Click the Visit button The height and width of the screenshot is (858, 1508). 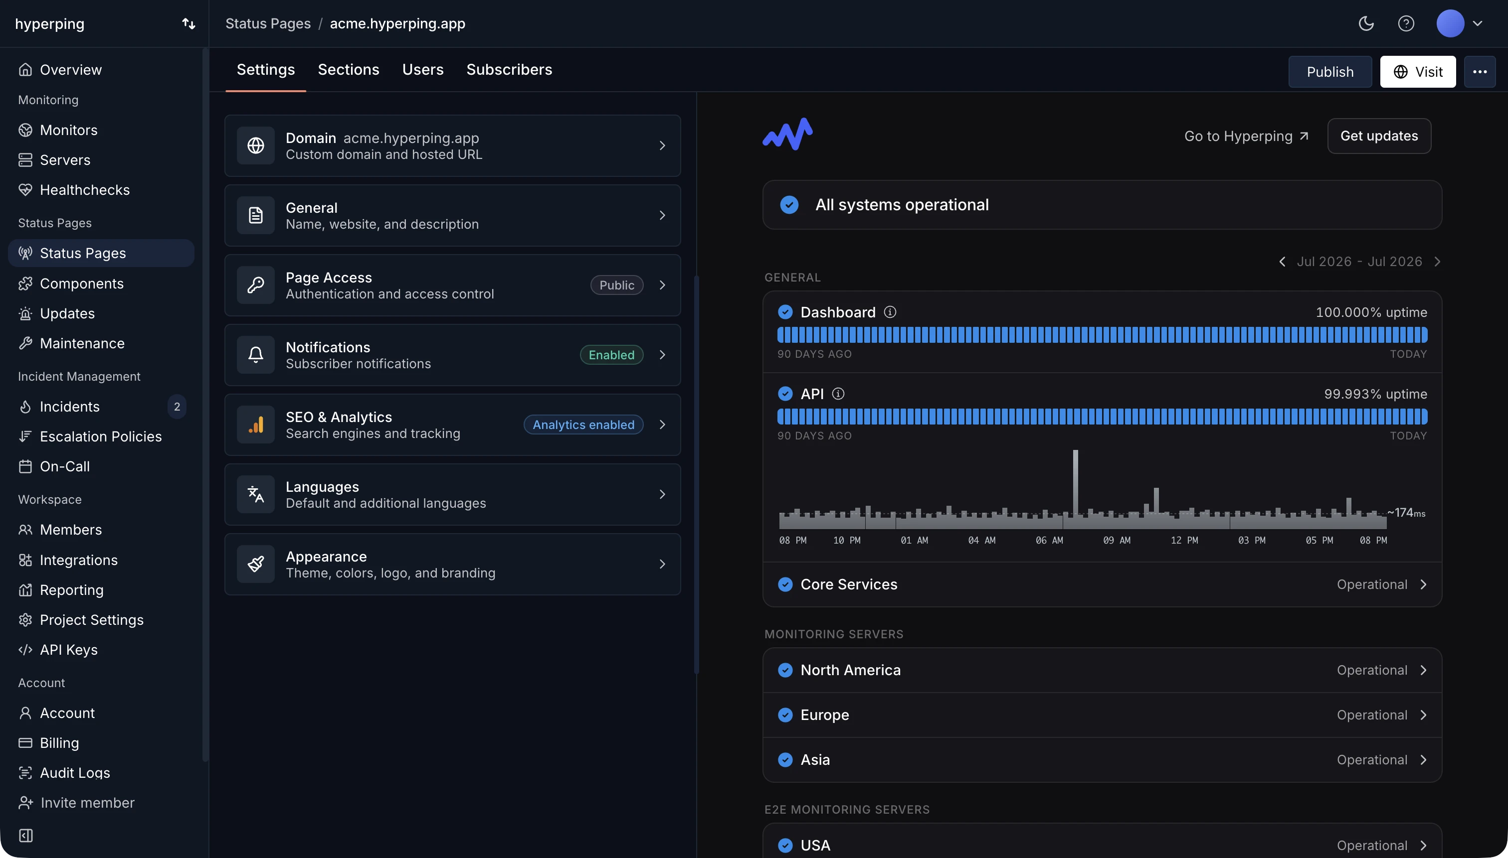pos(1418,72)
